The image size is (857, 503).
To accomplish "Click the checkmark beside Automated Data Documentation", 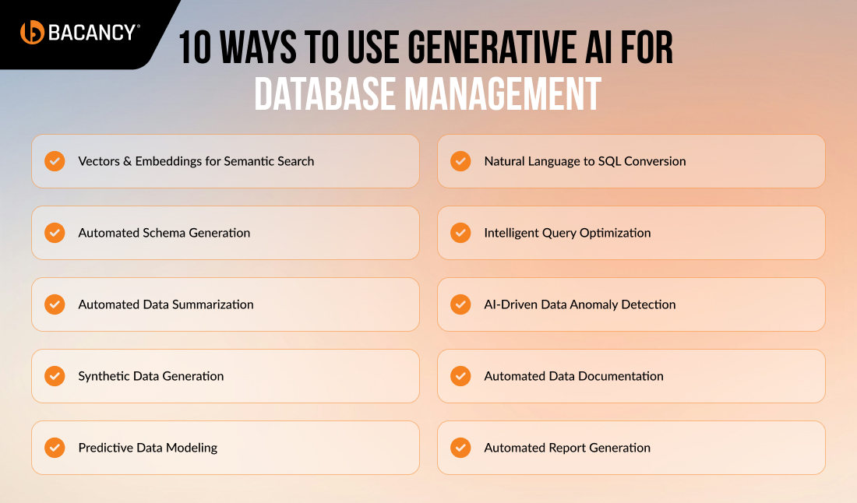I will click(x=460, y=376).
